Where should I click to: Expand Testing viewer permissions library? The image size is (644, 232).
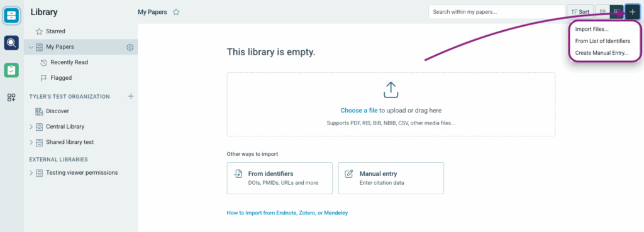[31, 173]
